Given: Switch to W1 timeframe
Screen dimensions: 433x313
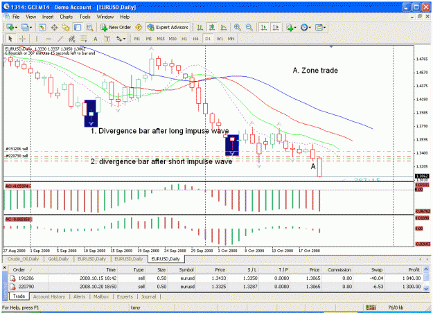Looking at the screenshot, I should (220, 39).
